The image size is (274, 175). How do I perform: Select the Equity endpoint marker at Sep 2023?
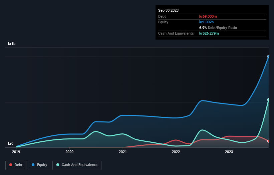pos(268,57)
